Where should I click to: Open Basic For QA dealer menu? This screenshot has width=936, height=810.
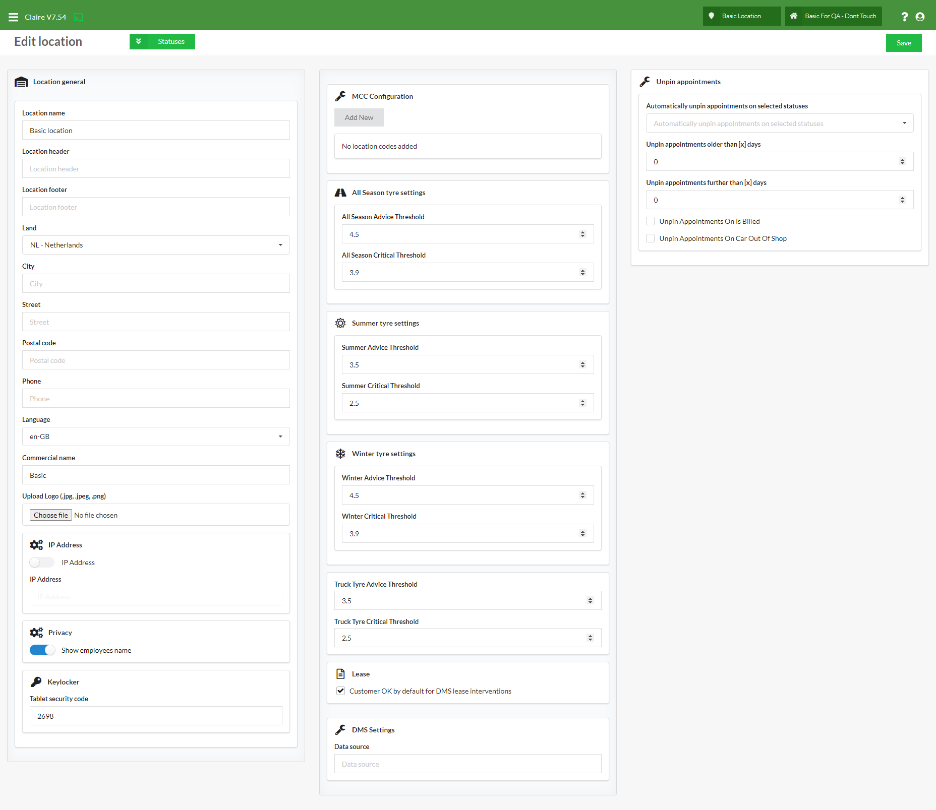[833, 16]
